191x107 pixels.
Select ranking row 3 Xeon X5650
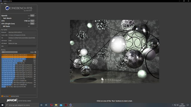pos(19,59)
